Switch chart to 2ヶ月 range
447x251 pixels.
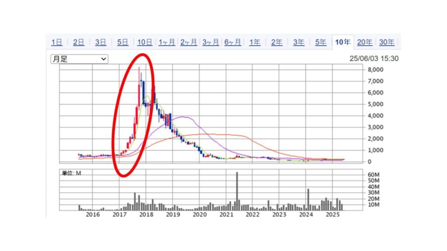[x=189, y=42]
